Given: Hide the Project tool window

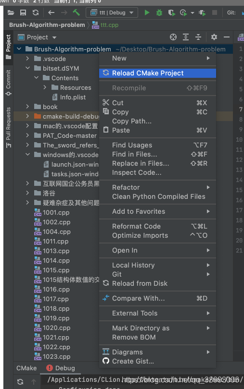Looking at the screenshot, I should [227, 37].
